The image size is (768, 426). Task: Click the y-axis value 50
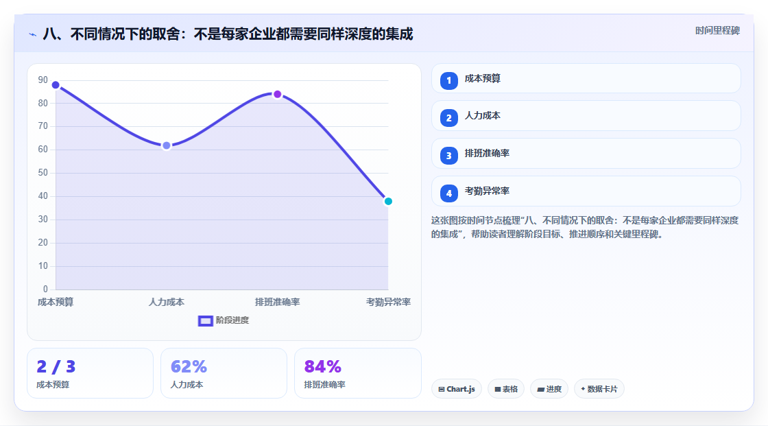[43, 173]
